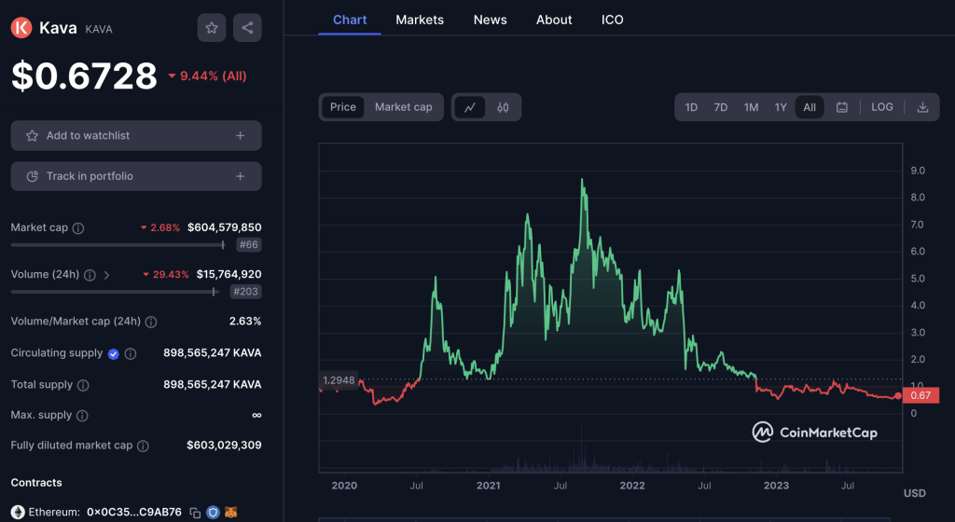Click the share icon beside Kava
This screenshot has width=955, height=522.
247,27
